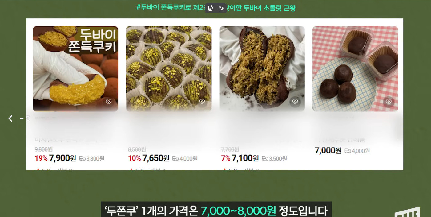Viewport: 431px width, 217px height.
Task: Open the 두바이 쫀득쿠키 product thumbnail
Action: pyautogui.click(x=75, y=68)
